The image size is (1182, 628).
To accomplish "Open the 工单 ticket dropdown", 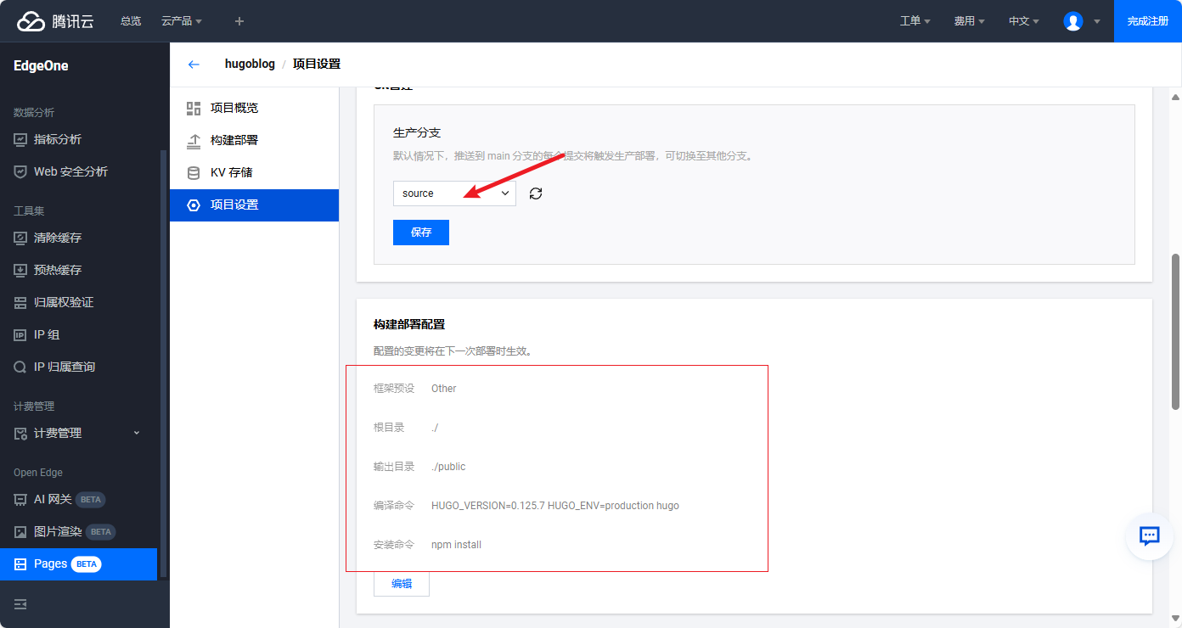I will coord(915,21).
